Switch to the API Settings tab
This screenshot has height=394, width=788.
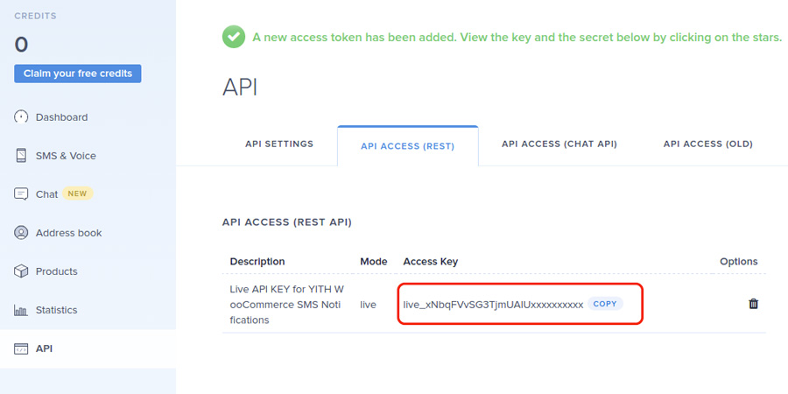(x=279, y=144)
